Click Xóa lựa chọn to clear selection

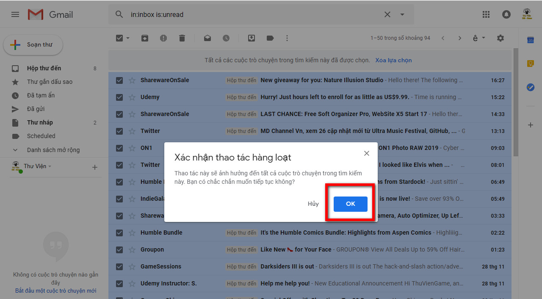(393, 60)
